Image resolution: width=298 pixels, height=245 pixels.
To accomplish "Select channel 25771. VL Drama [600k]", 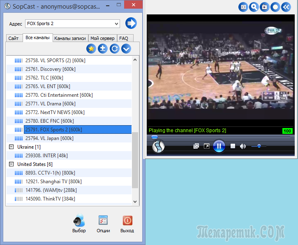I will (69, 103).
